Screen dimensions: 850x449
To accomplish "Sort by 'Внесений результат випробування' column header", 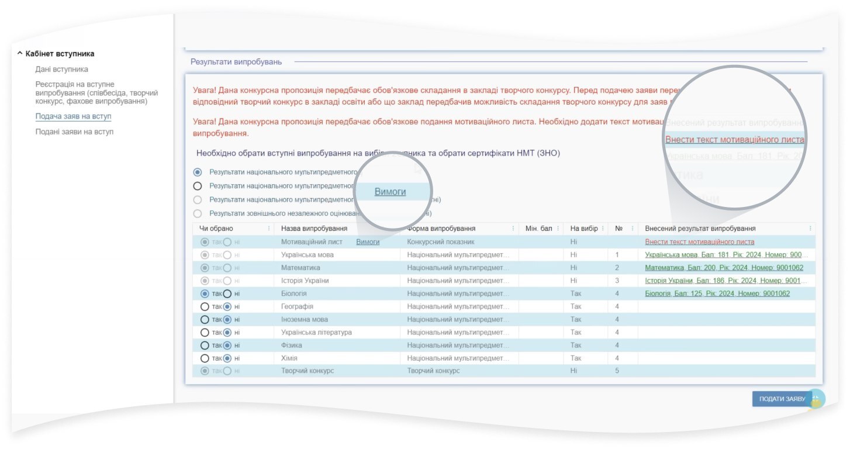I will (x=700, y=229).
